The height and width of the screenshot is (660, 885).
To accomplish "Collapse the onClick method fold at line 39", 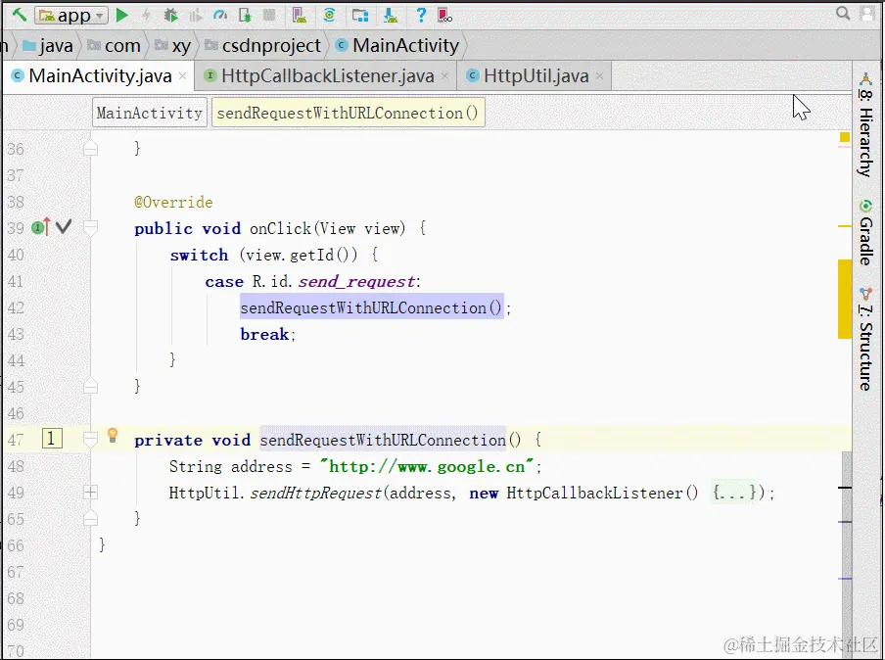I will point(90,227).
